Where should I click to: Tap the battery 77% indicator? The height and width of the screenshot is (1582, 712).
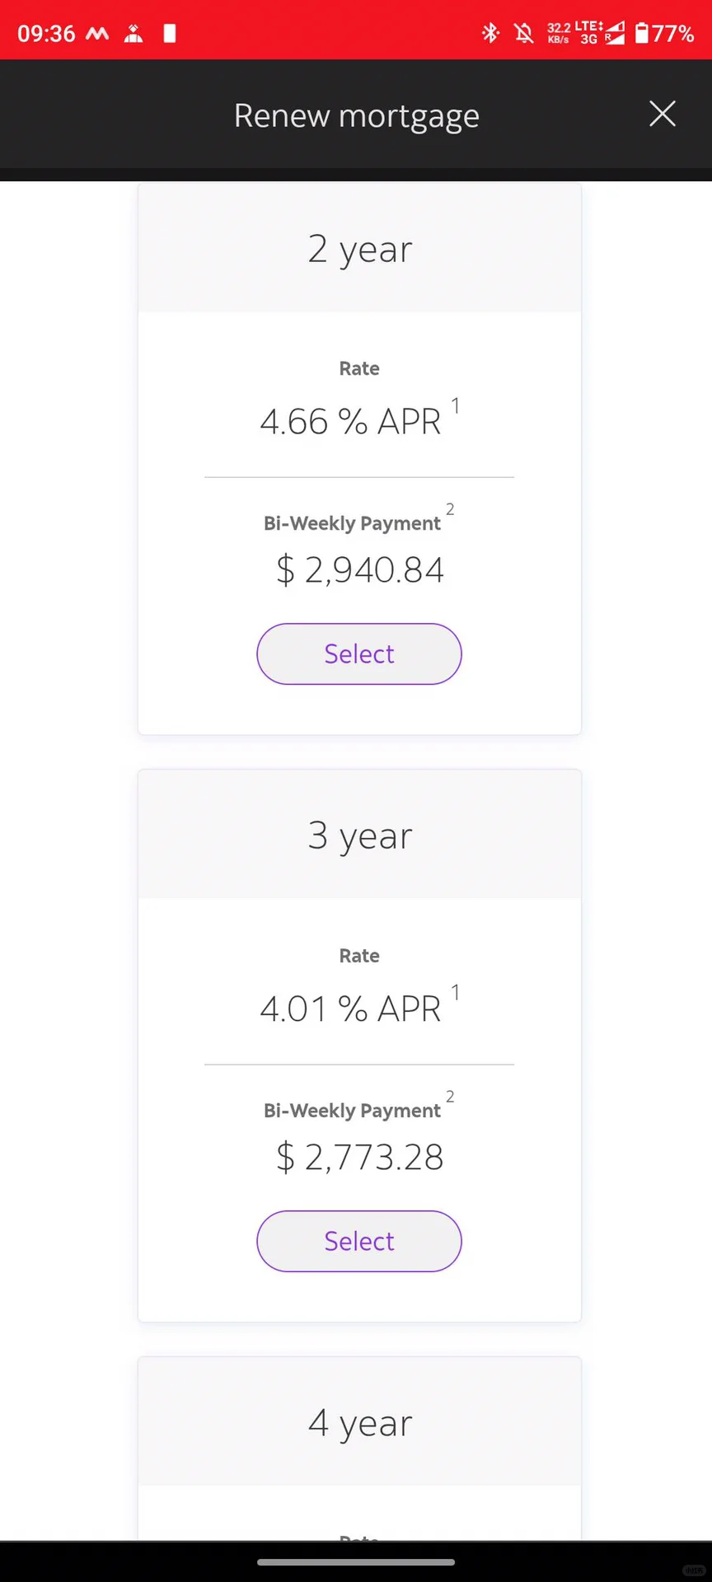664,33
